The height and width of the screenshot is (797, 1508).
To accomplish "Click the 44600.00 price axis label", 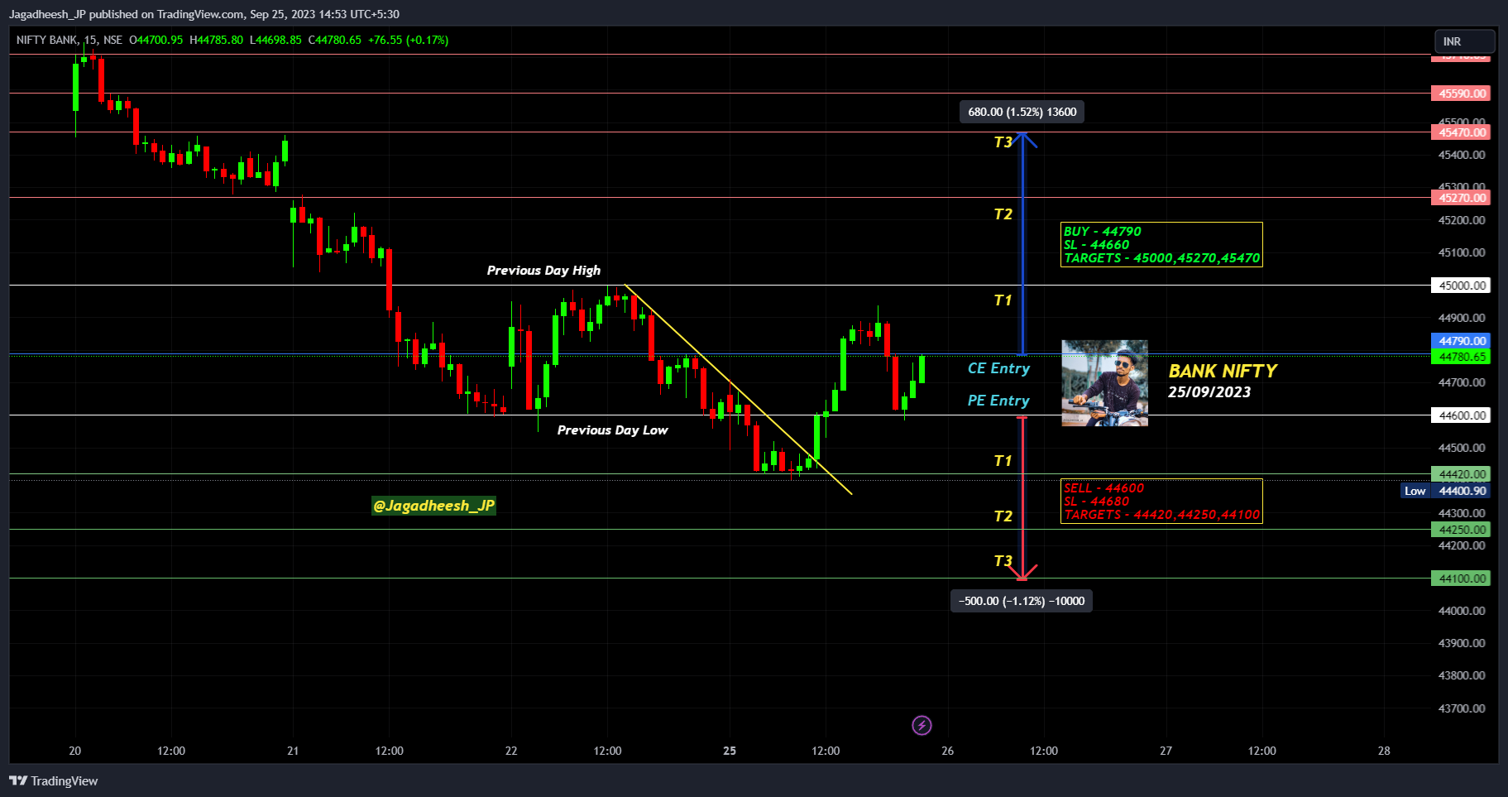I will (x=1461, y=415).
